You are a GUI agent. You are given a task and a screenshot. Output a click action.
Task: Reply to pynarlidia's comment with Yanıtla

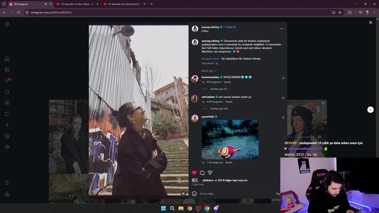click(229, 162)
